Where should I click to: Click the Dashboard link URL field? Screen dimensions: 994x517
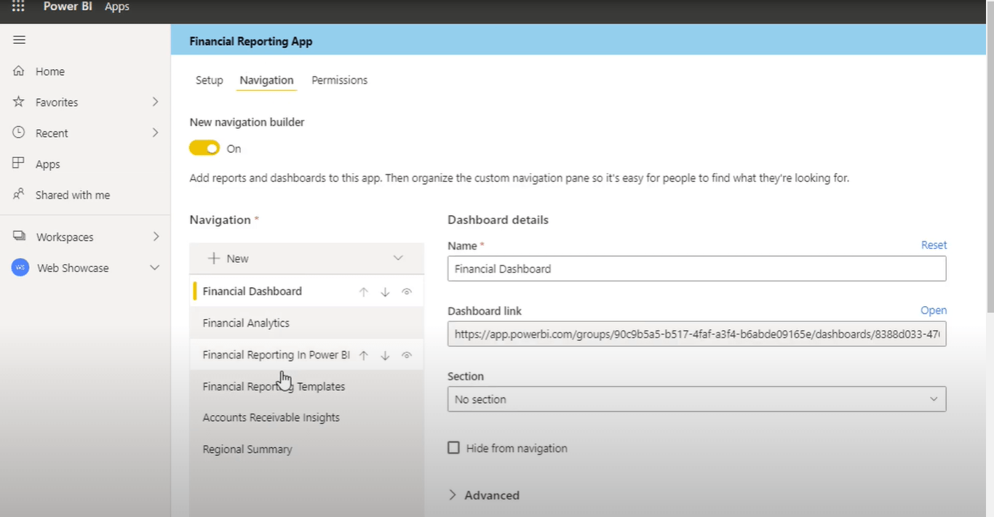(x=696, y=334)
